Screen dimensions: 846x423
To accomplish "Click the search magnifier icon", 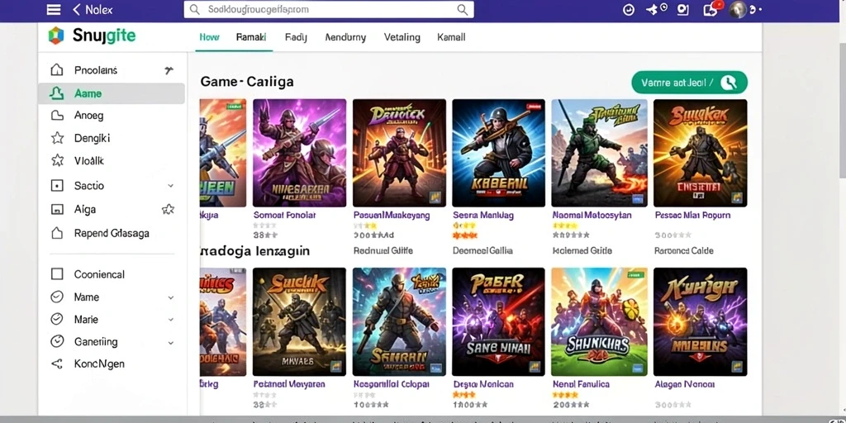I will pos(463,9).
